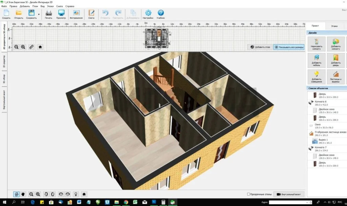Switch to the Этажи panel tab

[334, 26]
